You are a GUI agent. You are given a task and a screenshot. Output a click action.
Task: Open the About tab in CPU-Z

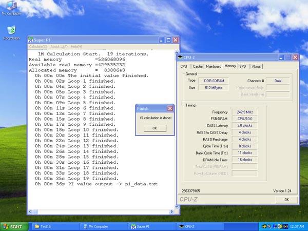256,66
